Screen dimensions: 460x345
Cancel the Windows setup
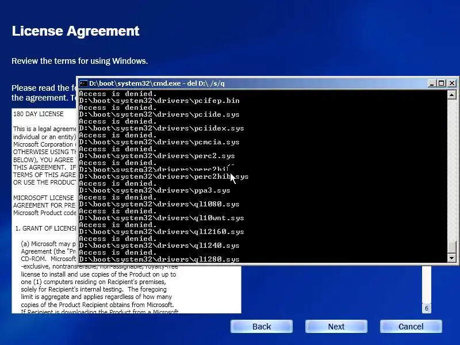pyautogui.click(x=411, y=327)
